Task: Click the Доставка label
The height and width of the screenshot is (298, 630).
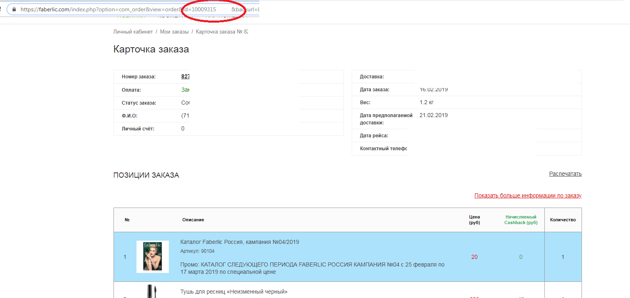Action: (x=372, y=77)
